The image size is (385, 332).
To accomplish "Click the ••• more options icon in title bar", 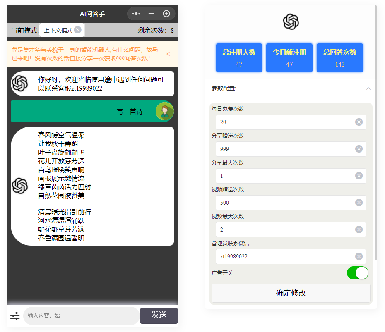I will (x=136, y=13).
